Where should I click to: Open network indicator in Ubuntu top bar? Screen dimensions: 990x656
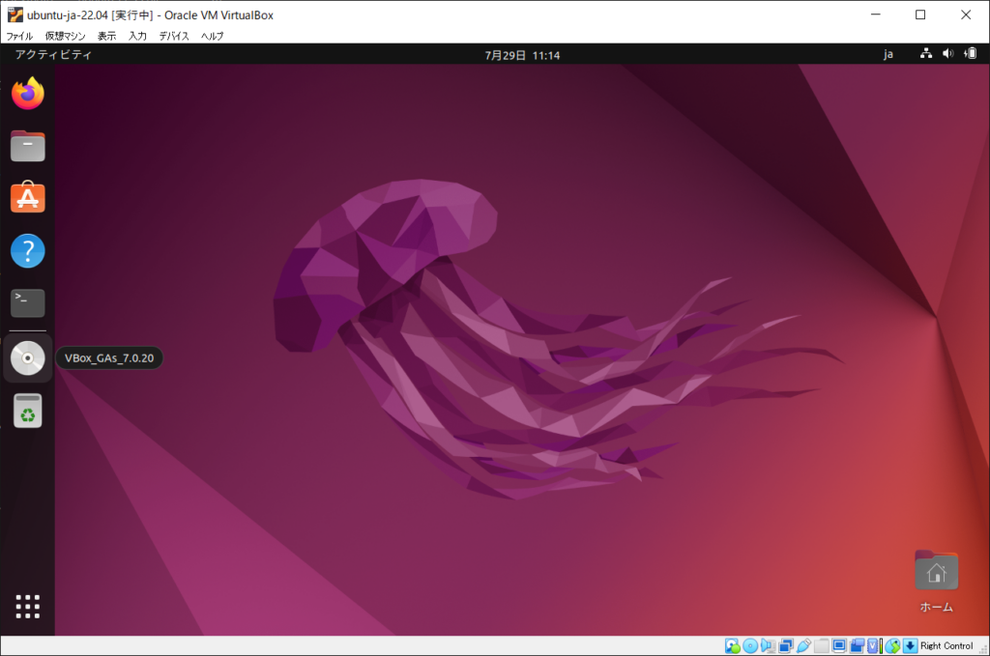925,53
